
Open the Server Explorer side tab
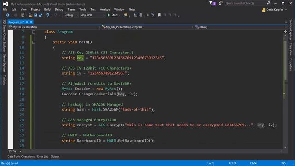click(x=4, y=63)
